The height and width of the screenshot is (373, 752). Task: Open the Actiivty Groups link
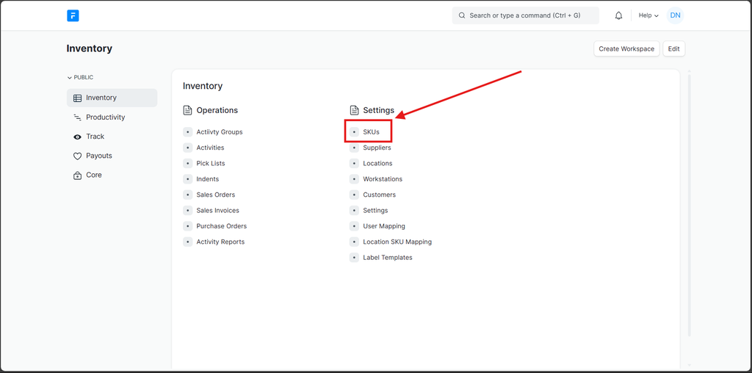click(219, 132)
